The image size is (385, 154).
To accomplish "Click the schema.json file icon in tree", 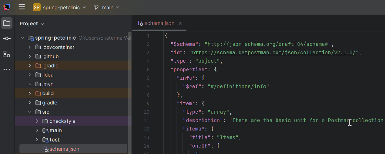I will point(45,149).
